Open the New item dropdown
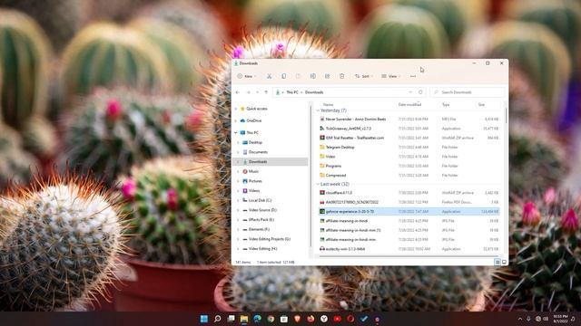Screen dimensions: 581x326 tap(247, 76)
